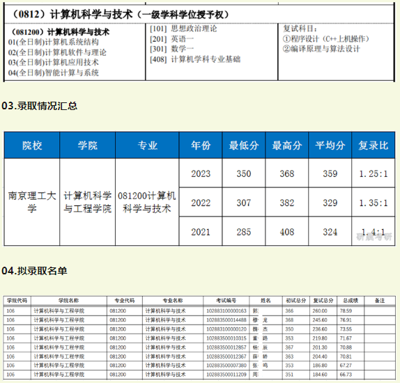Viewport: 400px width, 383px height.
Task: Click the 2022 lowest score '307'
Action: [244, 203]
